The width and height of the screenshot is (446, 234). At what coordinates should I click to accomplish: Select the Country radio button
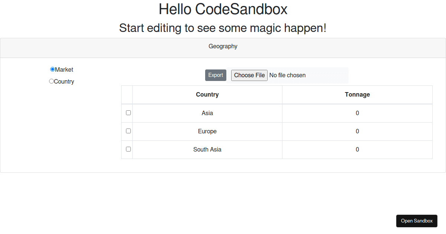pyautogui.click(x=51, y=81)
